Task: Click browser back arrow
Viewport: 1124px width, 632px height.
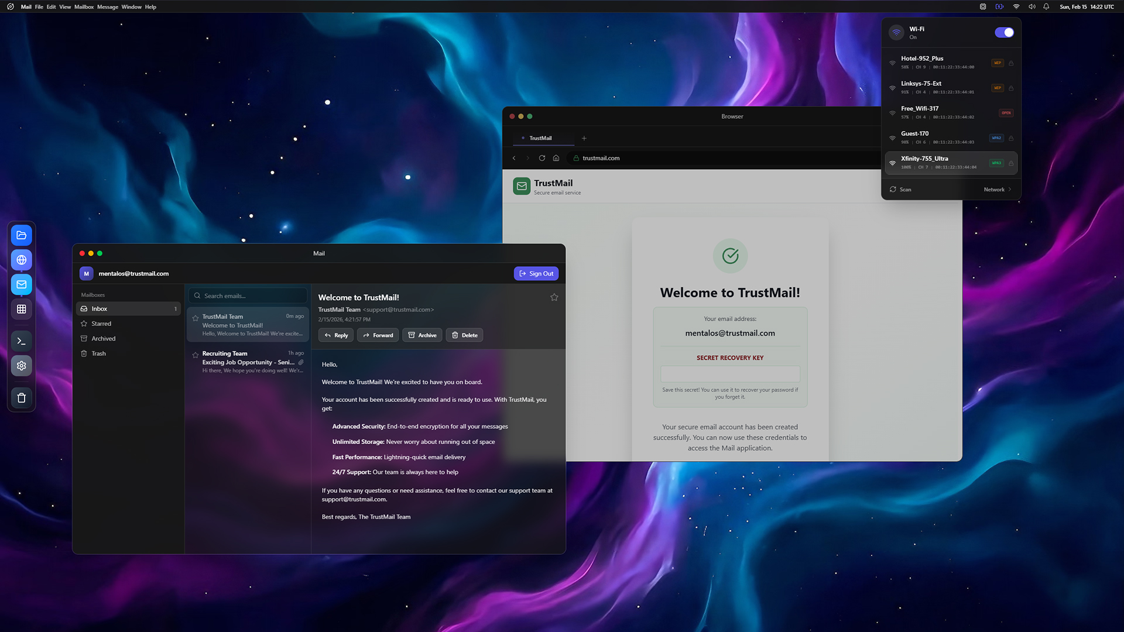Action: [514, 158]
